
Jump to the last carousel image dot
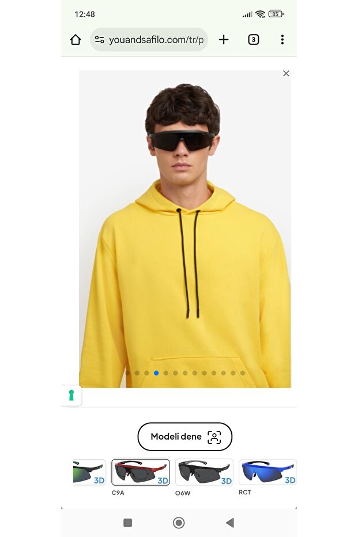[x=243, y=373]
